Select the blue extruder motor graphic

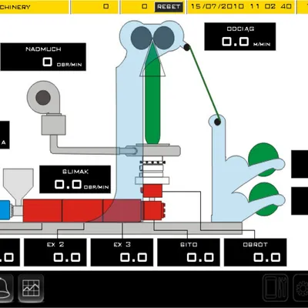click(x=5, y=210)
